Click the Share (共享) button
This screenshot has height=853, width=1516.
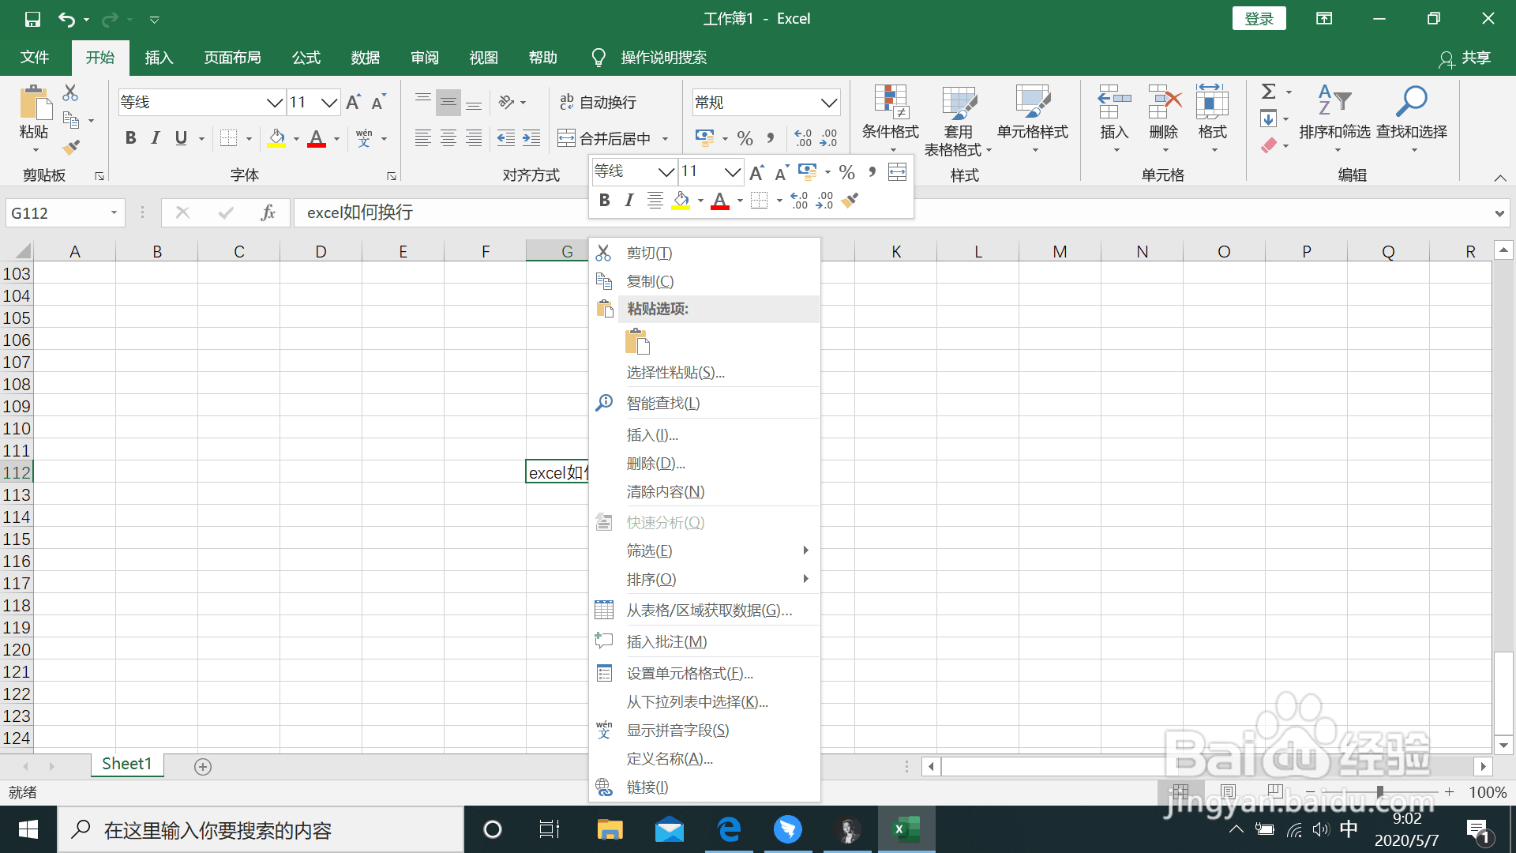pos(1465,58)
